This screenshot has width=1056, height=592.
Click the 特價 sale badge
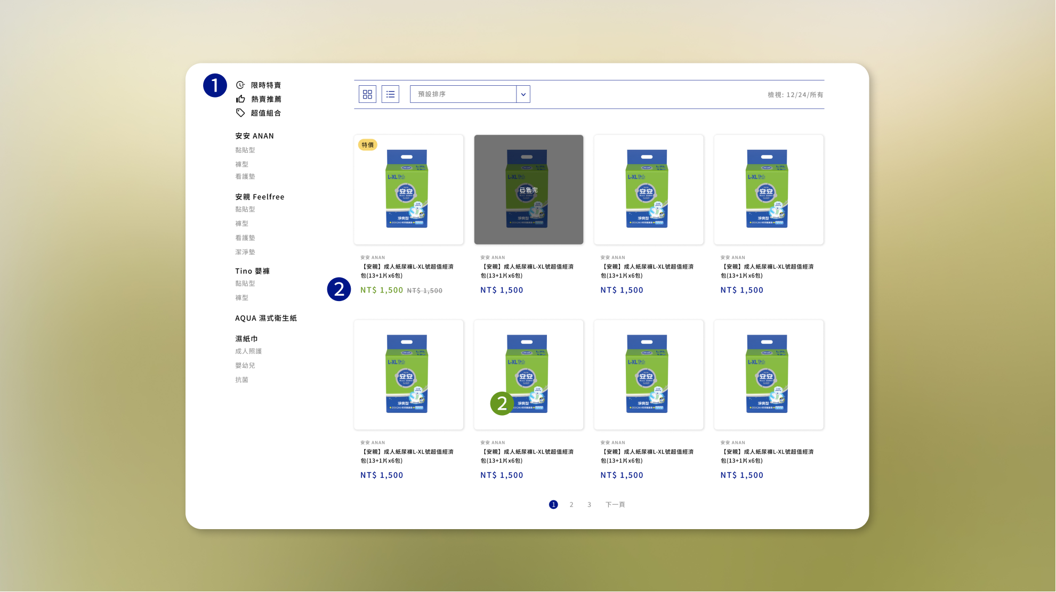[368, 145]
